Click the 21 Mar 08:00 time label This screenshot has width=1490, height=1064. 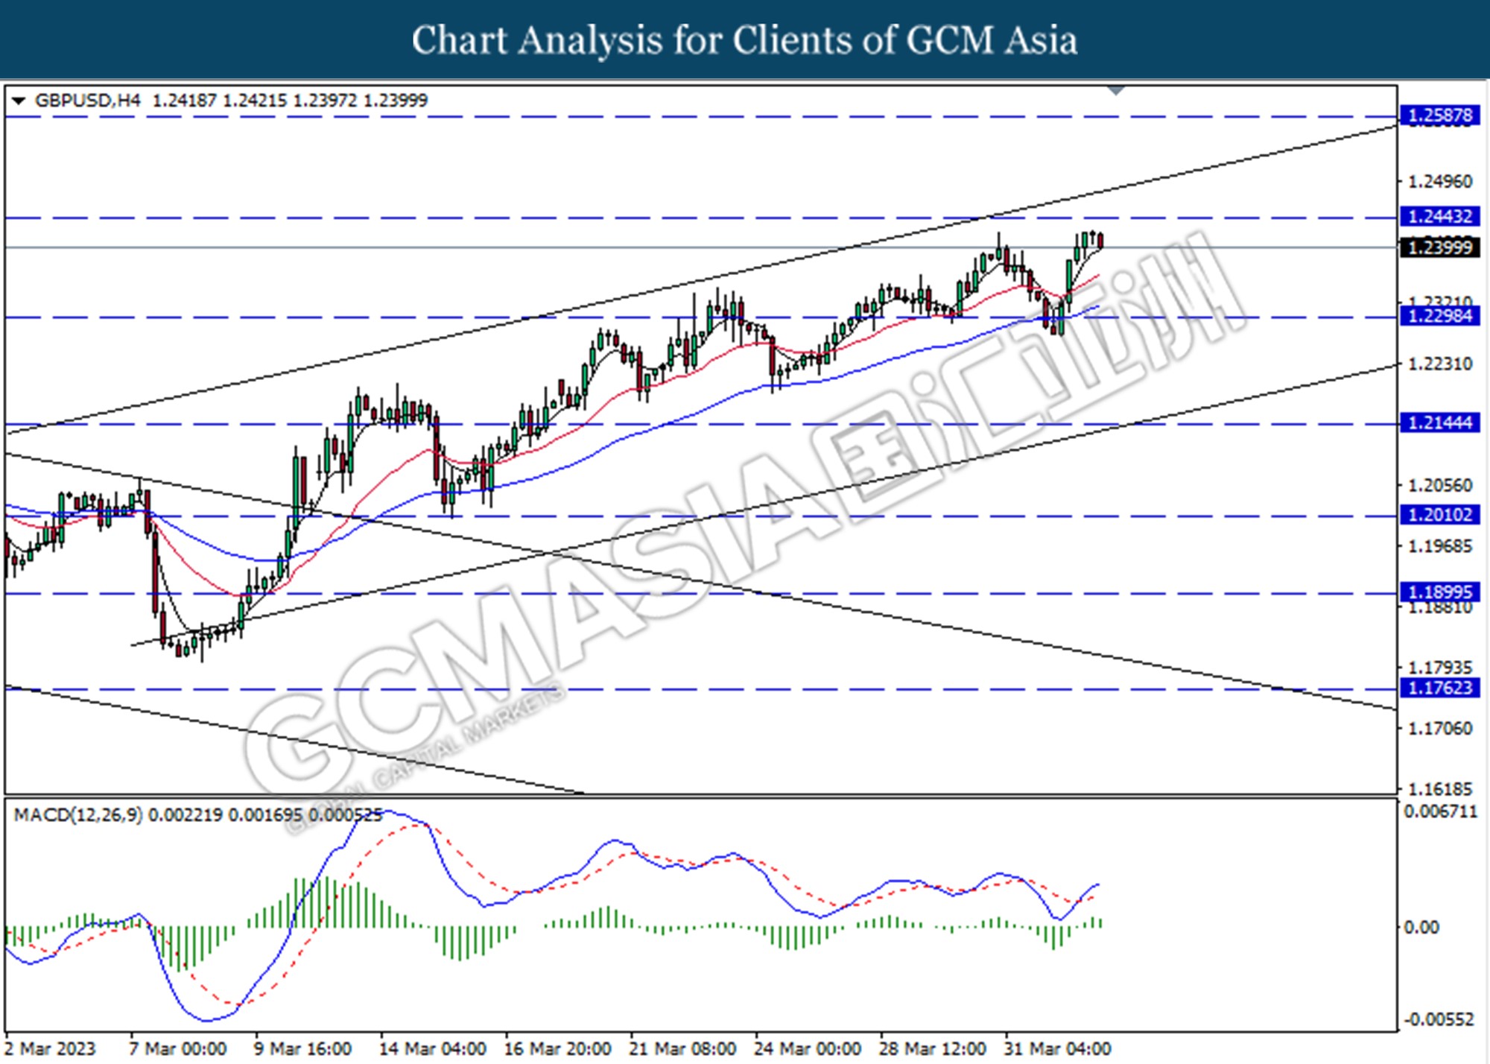[683, 1049]
